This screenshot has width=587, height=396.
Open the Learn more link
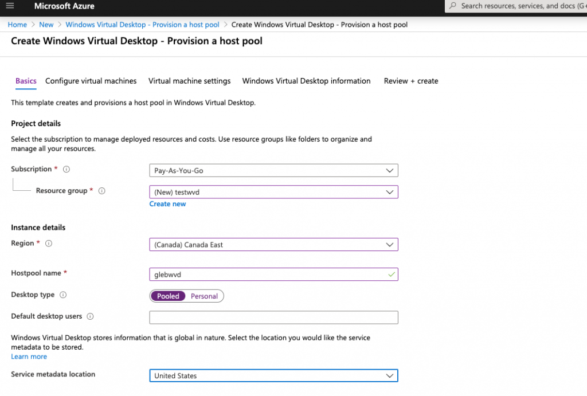pos(29,356)
